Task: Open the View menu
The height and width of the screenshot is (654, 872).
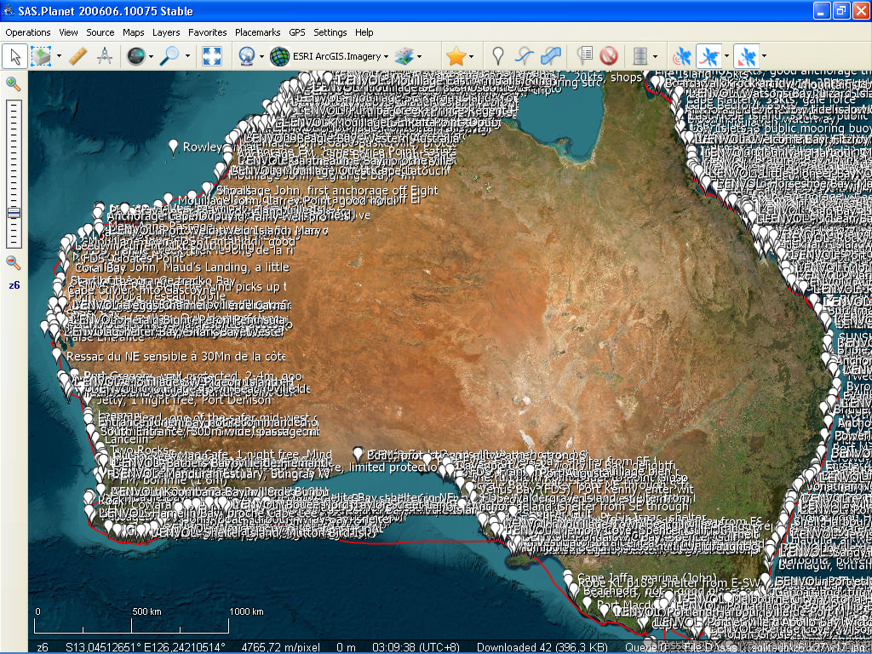Action: (68, 32)
